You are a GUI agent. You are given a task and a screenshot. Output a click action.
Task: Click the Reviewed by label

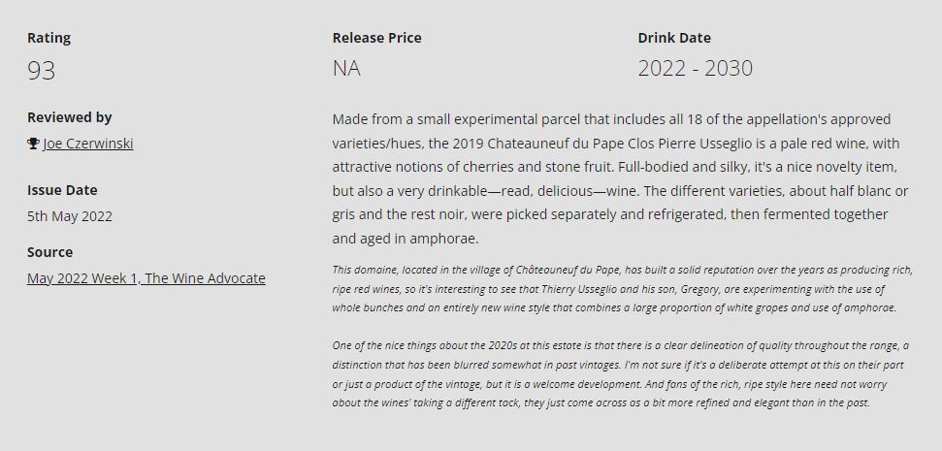[69, 117]
